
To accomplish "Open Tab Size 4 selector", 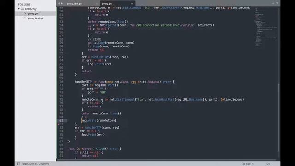I will pos(248,164).
